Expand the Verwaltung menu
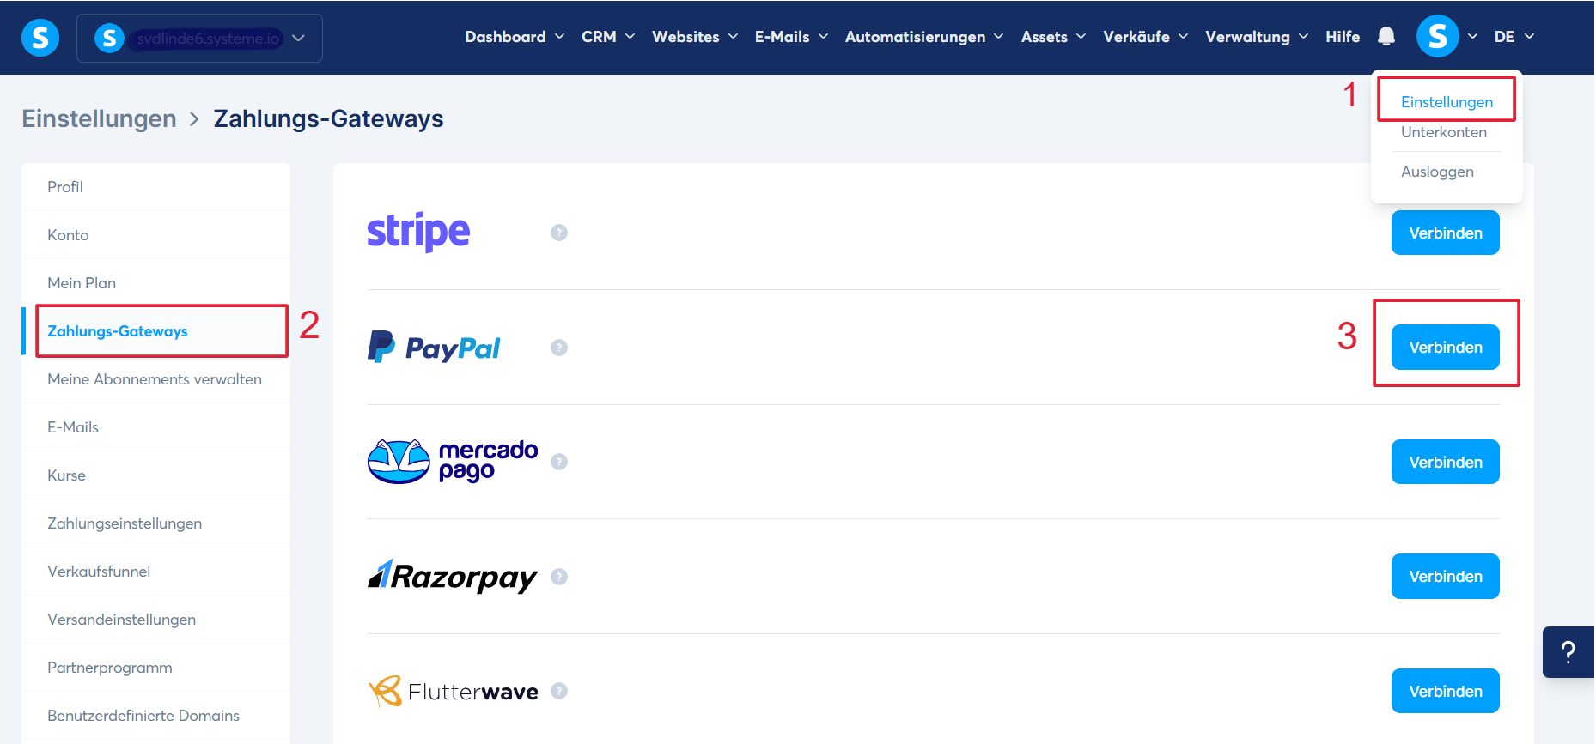The image size is (1596, 744). click(1257, 37)
